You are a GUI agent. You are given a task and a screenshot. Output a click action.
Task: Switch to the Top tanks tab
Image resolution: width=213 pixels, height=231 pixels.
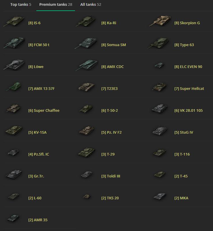tap(21, 5)
